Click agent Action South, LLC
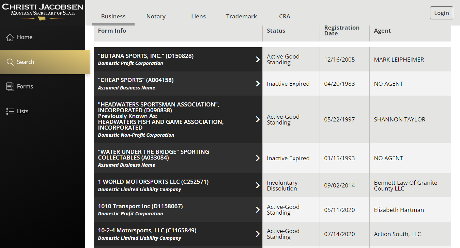The height and width of the screenshot is (248, 460). [397, 234]
